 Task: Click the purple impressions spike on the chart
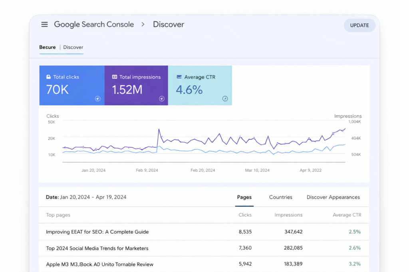point(159,129)
